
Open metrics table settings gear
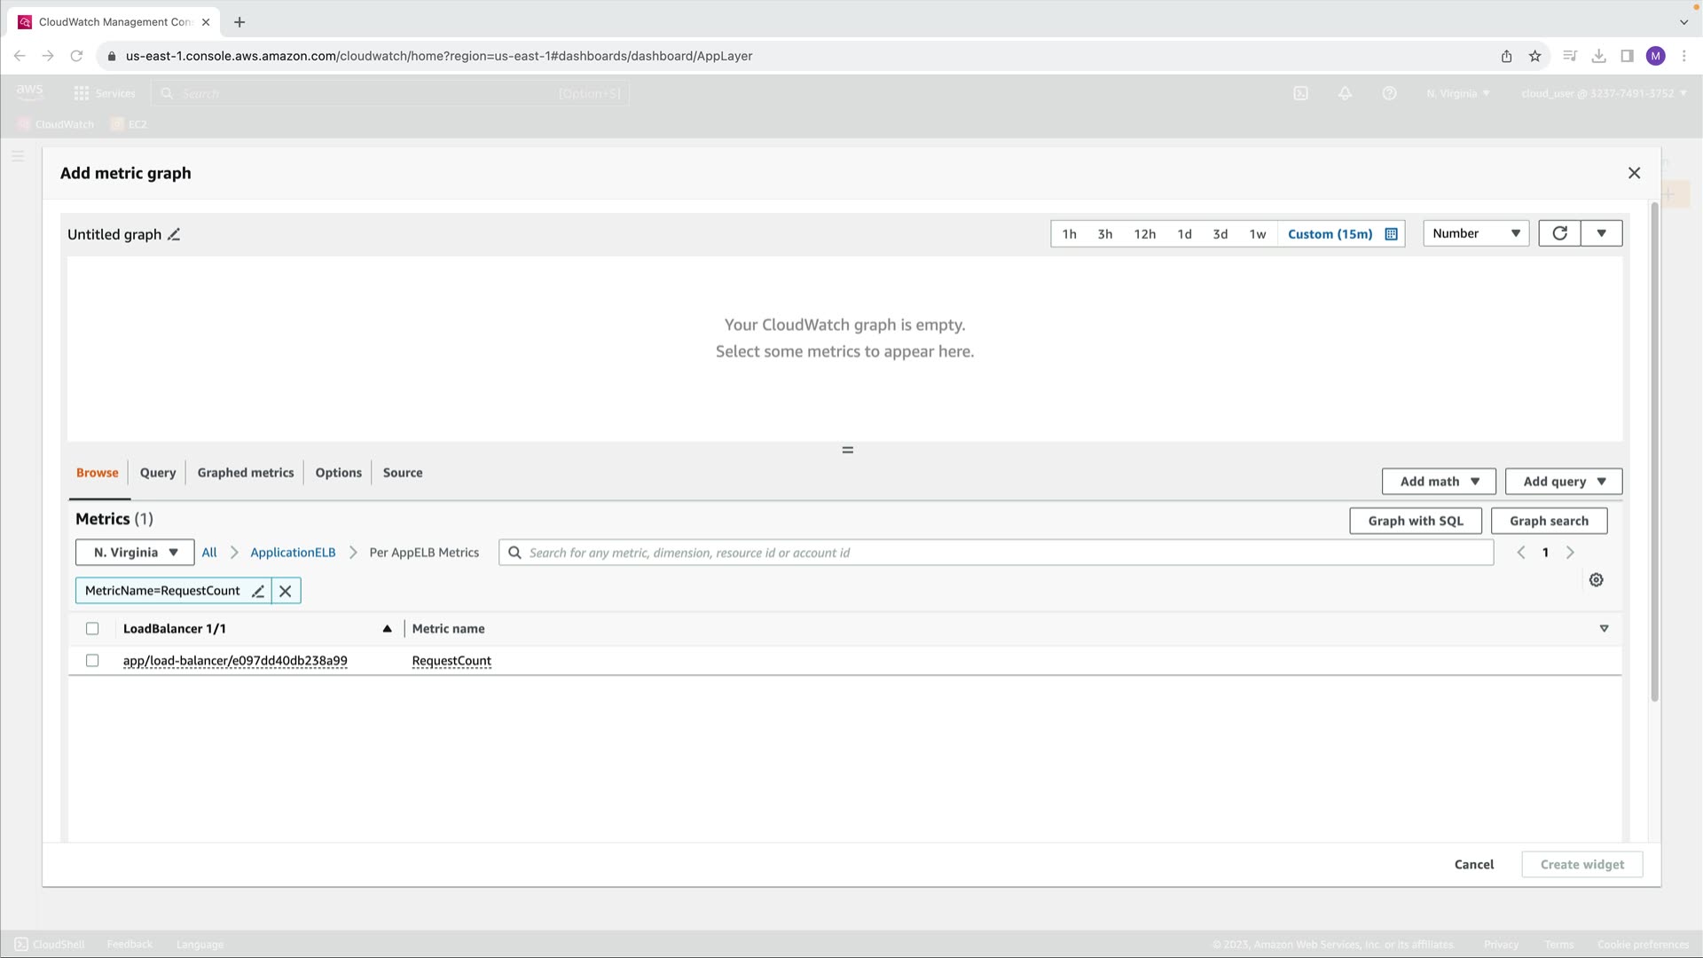pyautogui.click(x=1596, y=580)
